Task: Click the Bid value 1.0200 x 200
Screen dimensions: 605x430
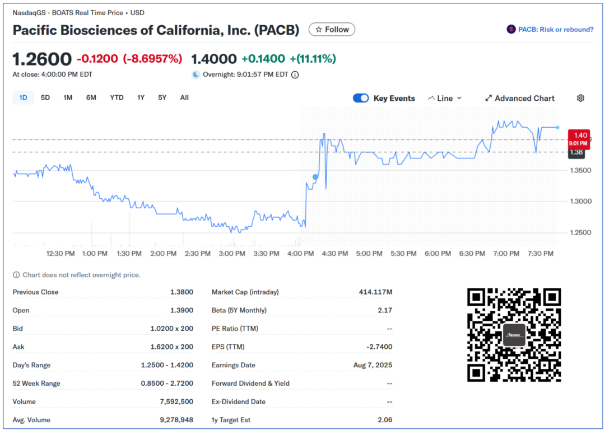Action: tap(172, 329)
